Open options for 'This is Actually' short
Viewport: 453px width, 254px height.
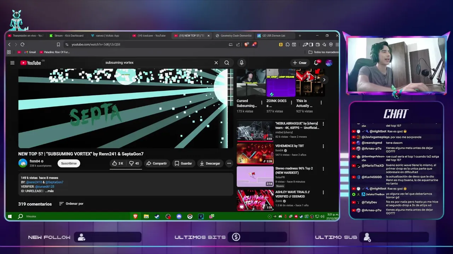point(321,103)
